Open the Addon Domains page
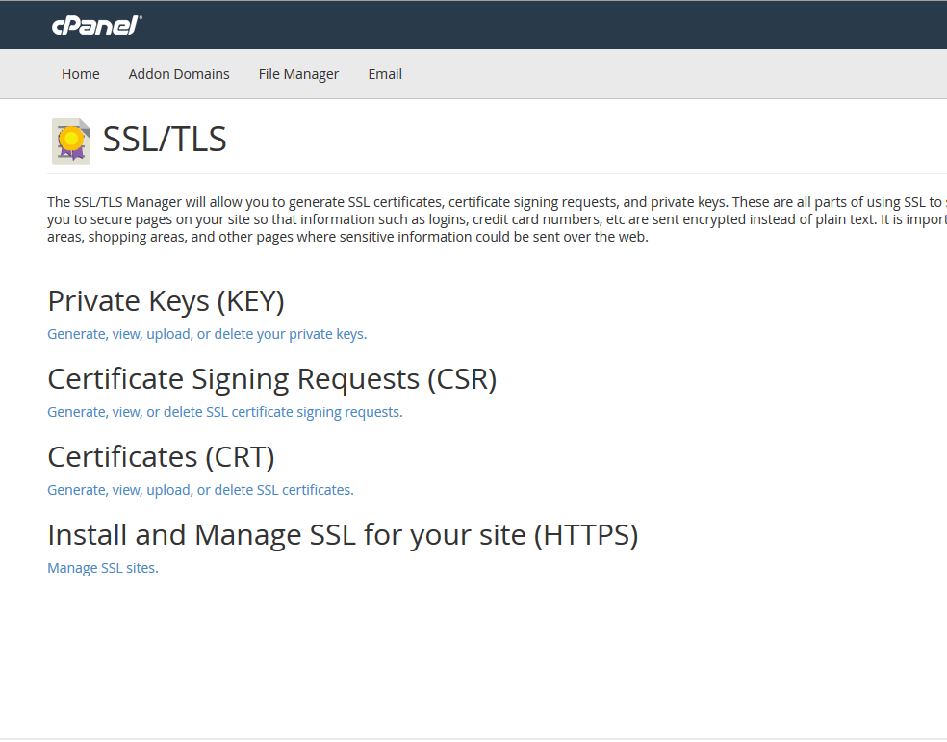The height and width of the screenshot is (742, 947). 179,73
